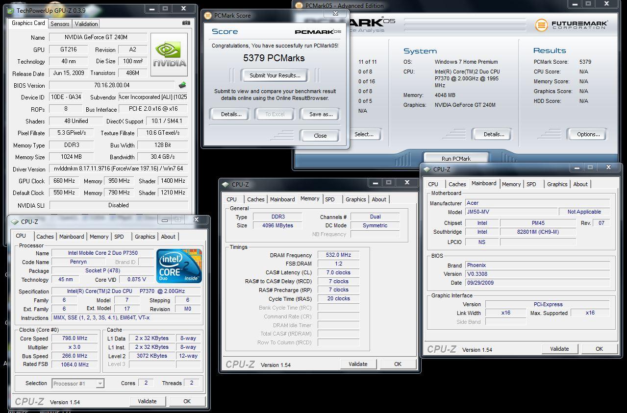Click the DRAM Frequency value 532.0 MHz
The height and width of the screenshot is (413, 627).
coord(339,255)
